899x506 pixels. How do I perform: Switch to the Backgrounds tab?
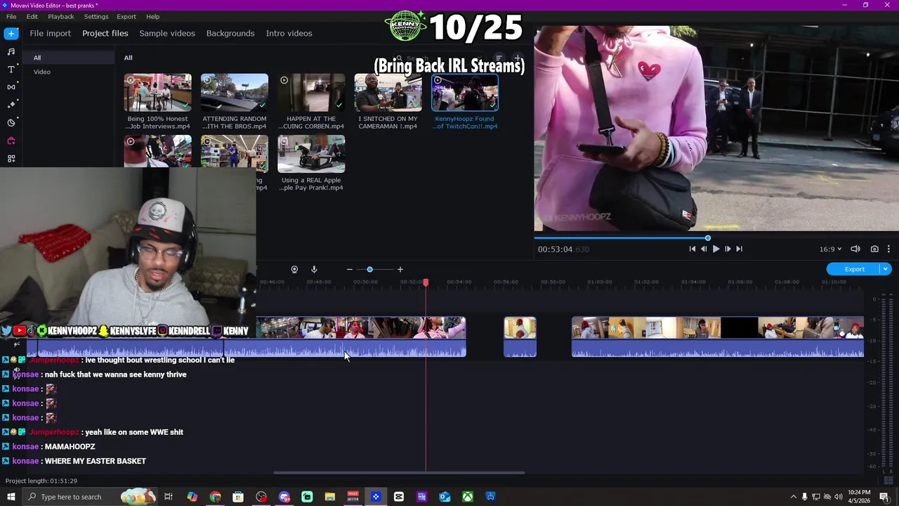[230, 33]
